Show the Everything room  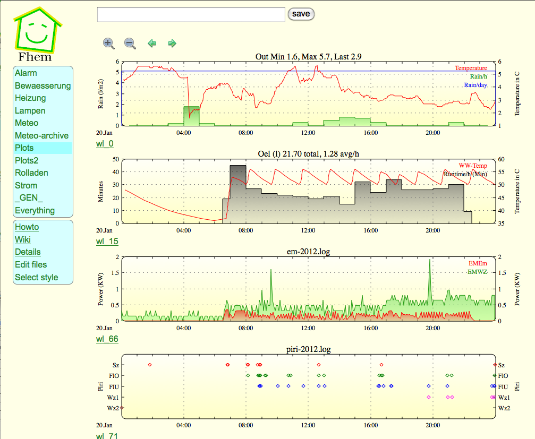click(35, 210)
